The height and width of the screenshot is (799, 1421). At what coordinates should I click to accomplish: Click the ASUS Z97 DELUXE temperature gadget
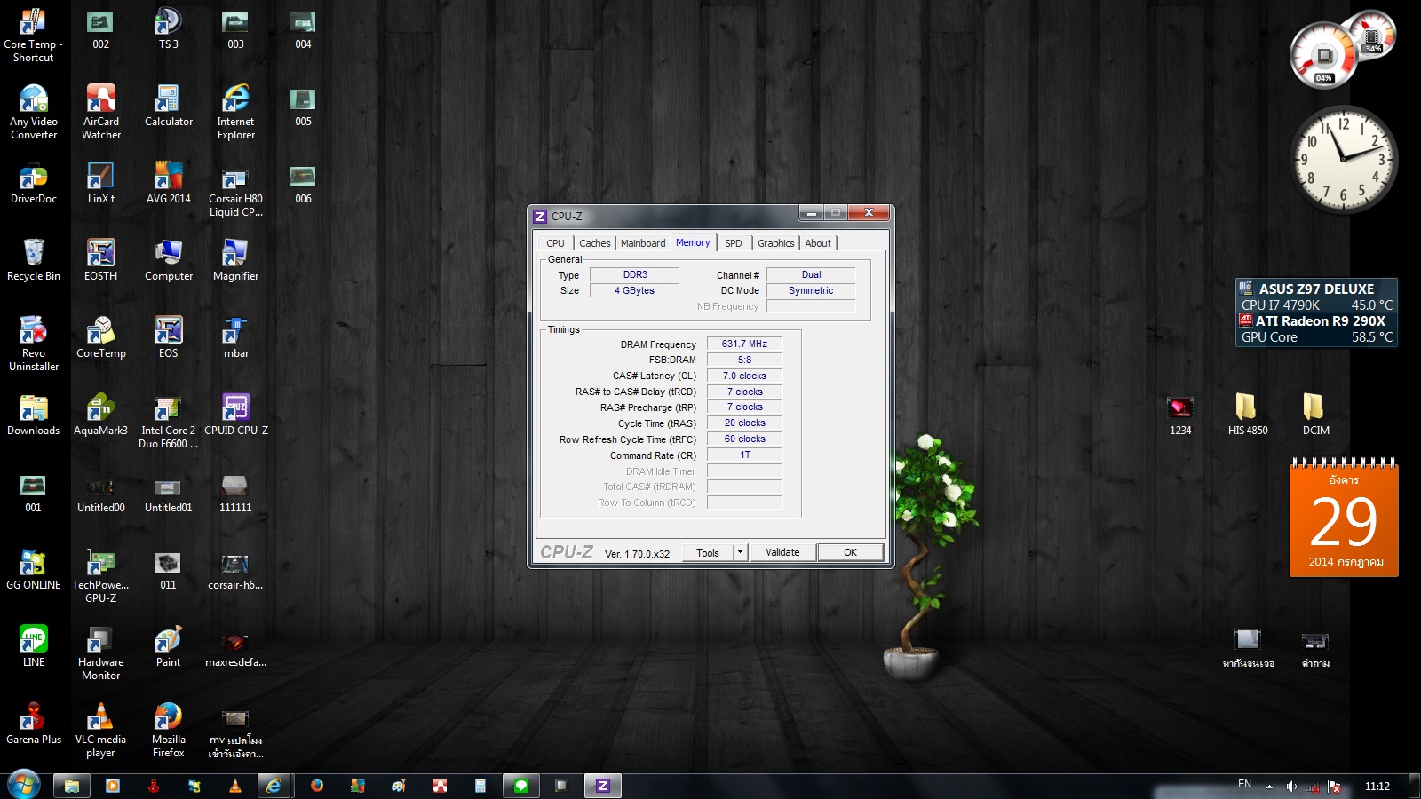pyautogui.click(x=1316, y=312)
